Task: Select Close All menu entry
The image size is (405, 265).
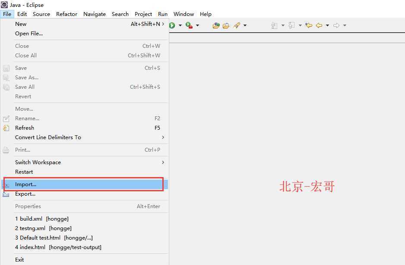Action: (85, 56)
